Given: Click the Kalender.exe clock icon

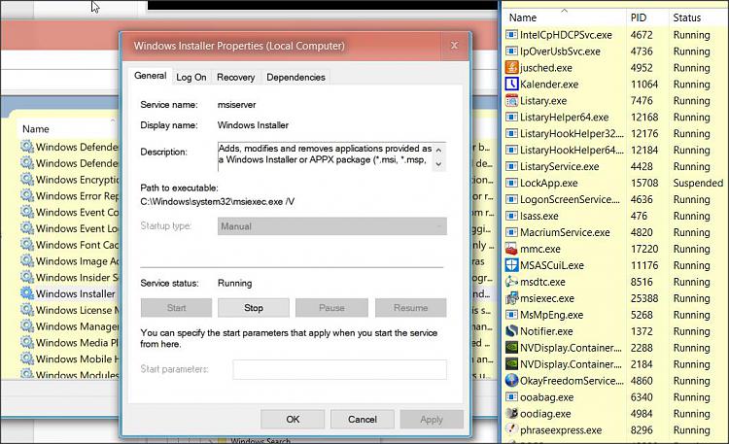Looking at the screenshot, I should coord(511,85).
